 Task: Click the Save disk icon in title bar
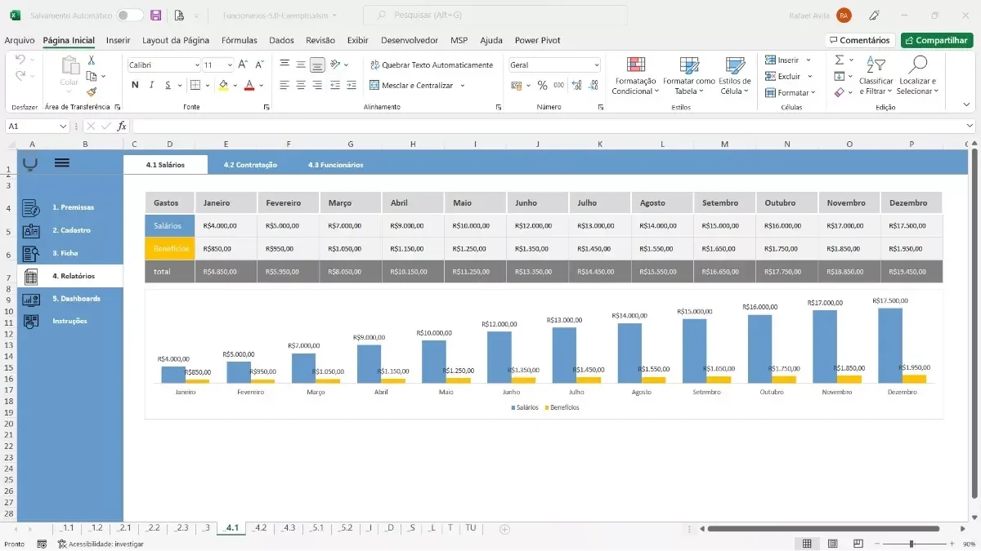[155, 16]
